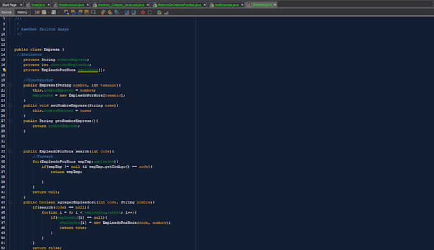The height and width of the screenshot is (250, 434).
Task: Click class name Empresa in declaration
Action: point(52,50)
